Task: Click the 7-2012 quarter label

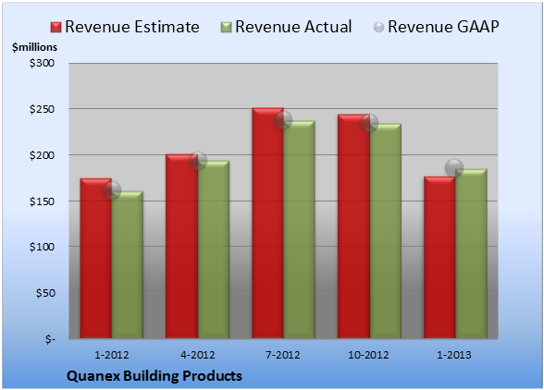Action: (283, 355)
